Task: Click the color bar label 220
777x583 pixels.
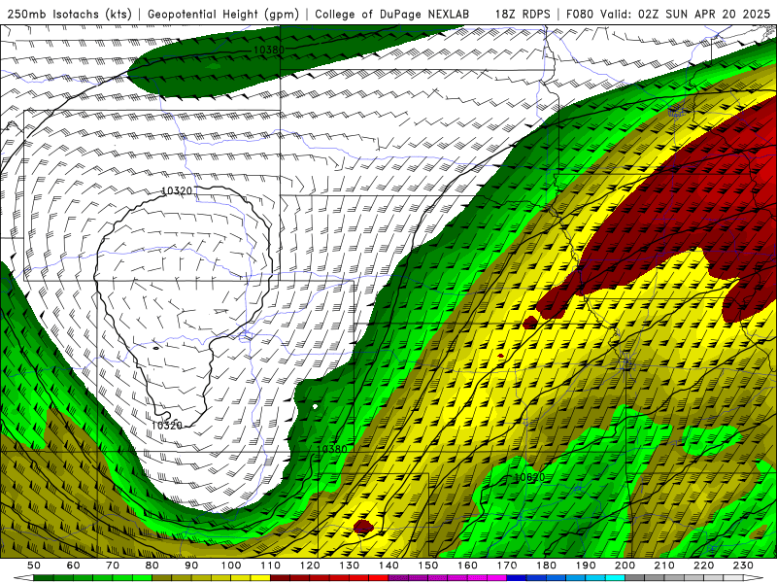Action: [x=703, y=566]
